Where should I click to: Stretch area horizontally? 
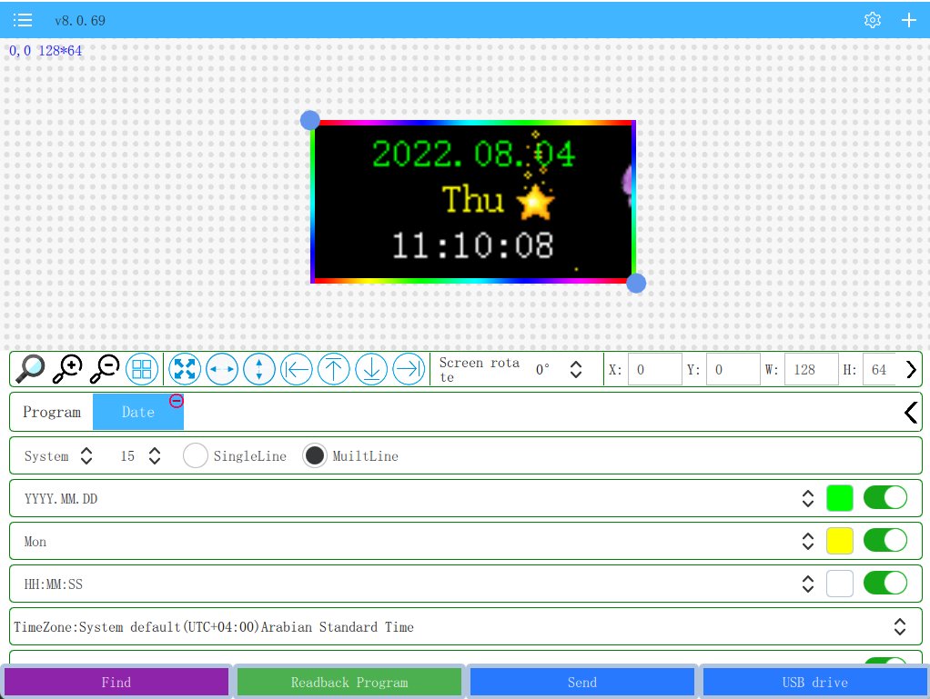point(222,369)
